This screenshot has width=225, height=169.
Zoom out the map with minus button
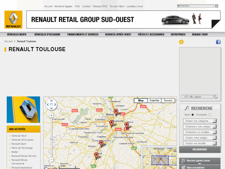[51, 159]
